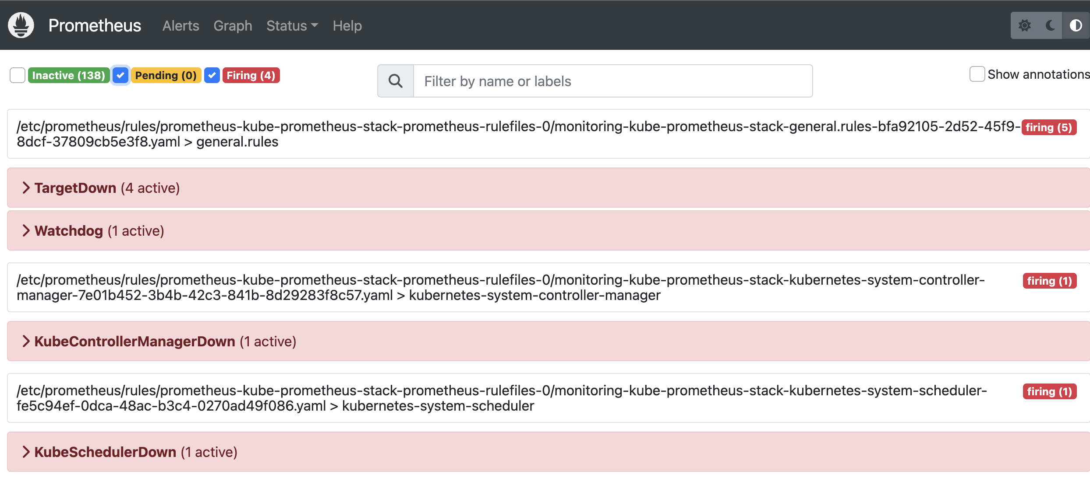Enable Show annotations checkbox
Viewport: 1090px width, 502px height.
tap(977, 74)
